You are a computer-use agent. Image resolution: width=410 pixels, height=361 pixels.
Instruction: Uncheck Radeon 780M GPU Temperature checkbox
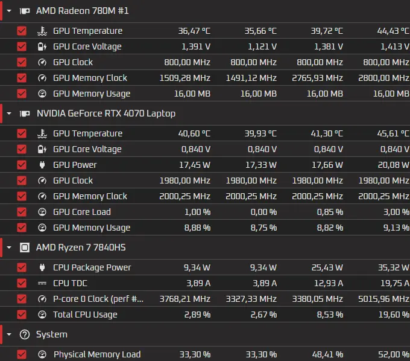[22, 31]
